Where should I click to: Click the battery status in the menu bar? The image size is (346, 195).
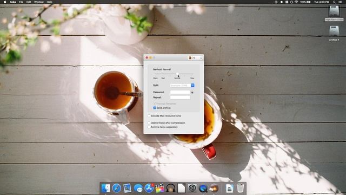(x=305, y=2)
